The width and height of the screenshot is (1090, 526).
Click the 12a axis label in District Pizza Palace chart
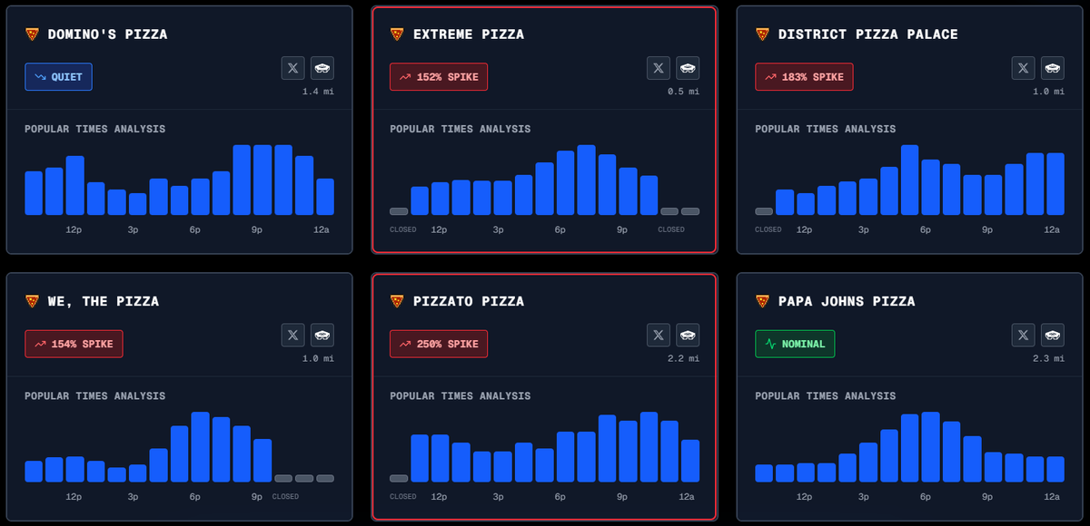tap(1052, 229)
